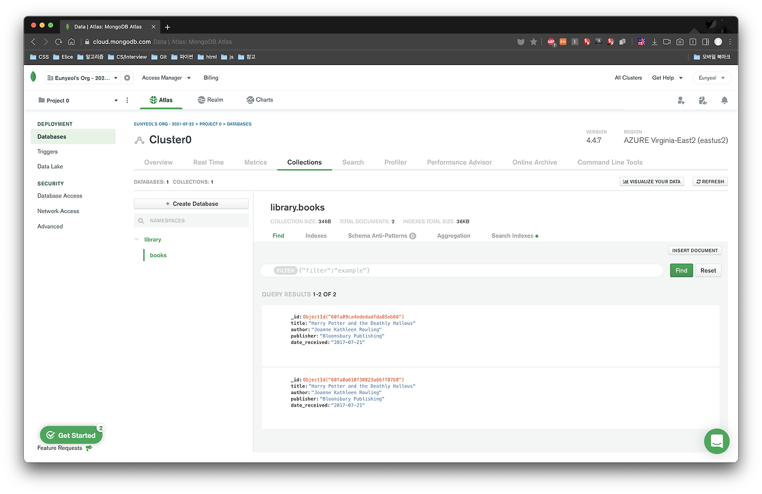Open Network Access in sidebar
The width and height of the screenshot is (762, 494).
pyautogui.click(x=58, y=211)
